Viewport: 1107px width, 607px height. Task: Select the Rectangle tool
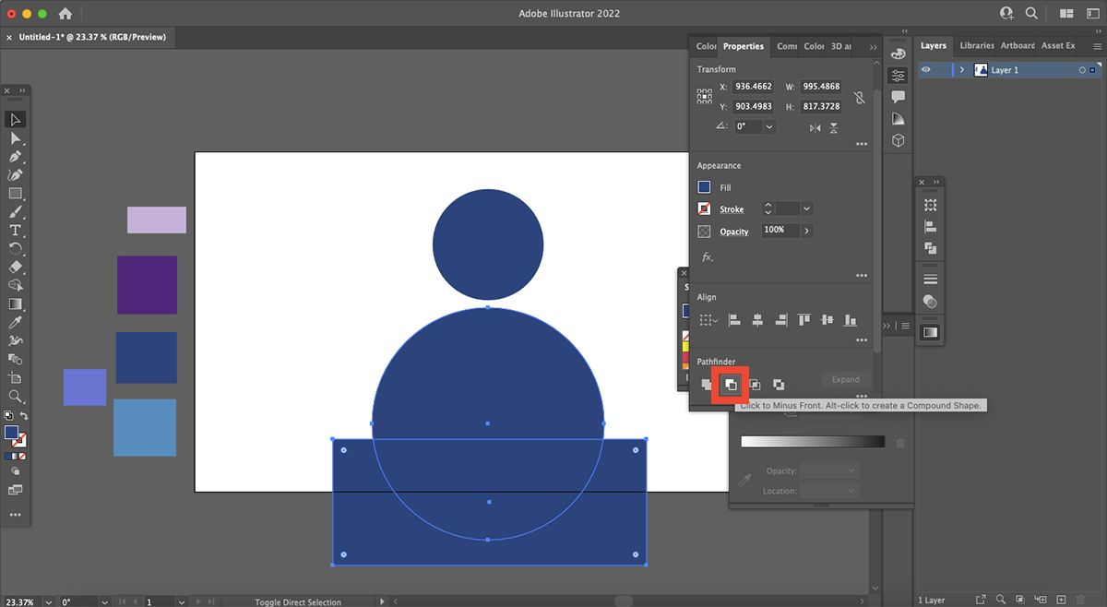pos(15,193)
